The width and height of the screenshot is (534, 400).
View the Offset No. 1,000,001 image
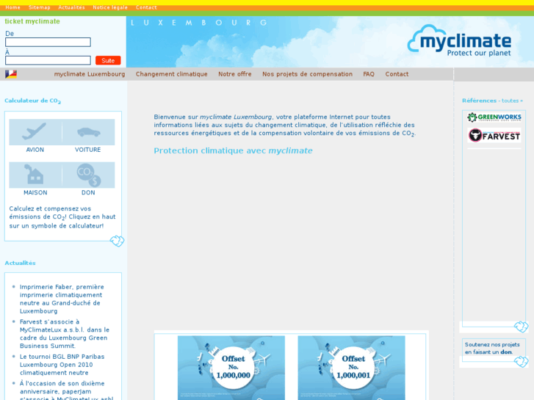coord(351,368)
